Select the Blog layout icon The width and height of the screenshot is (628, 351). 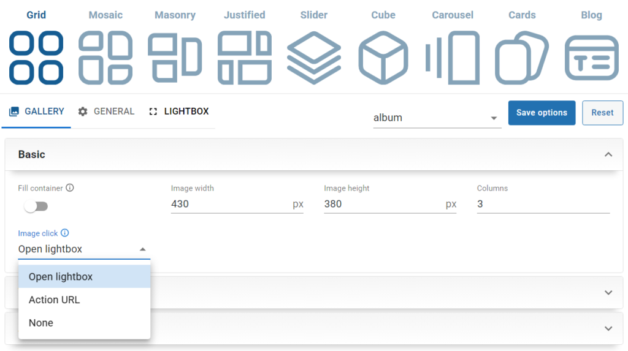pyautogui.click(x=591, y=58)
